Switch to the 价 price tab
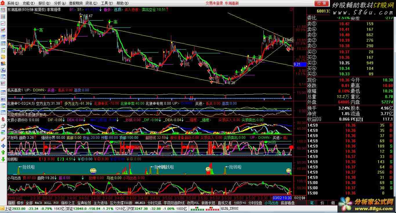The image size is (396, 213). (x=322, y=203)
